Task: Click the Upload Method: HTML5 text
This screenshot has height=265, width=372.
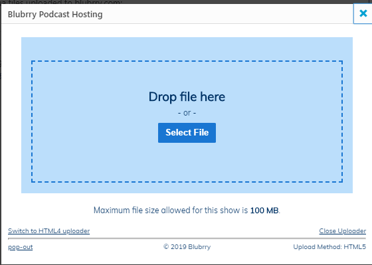Action: point(329,246)
